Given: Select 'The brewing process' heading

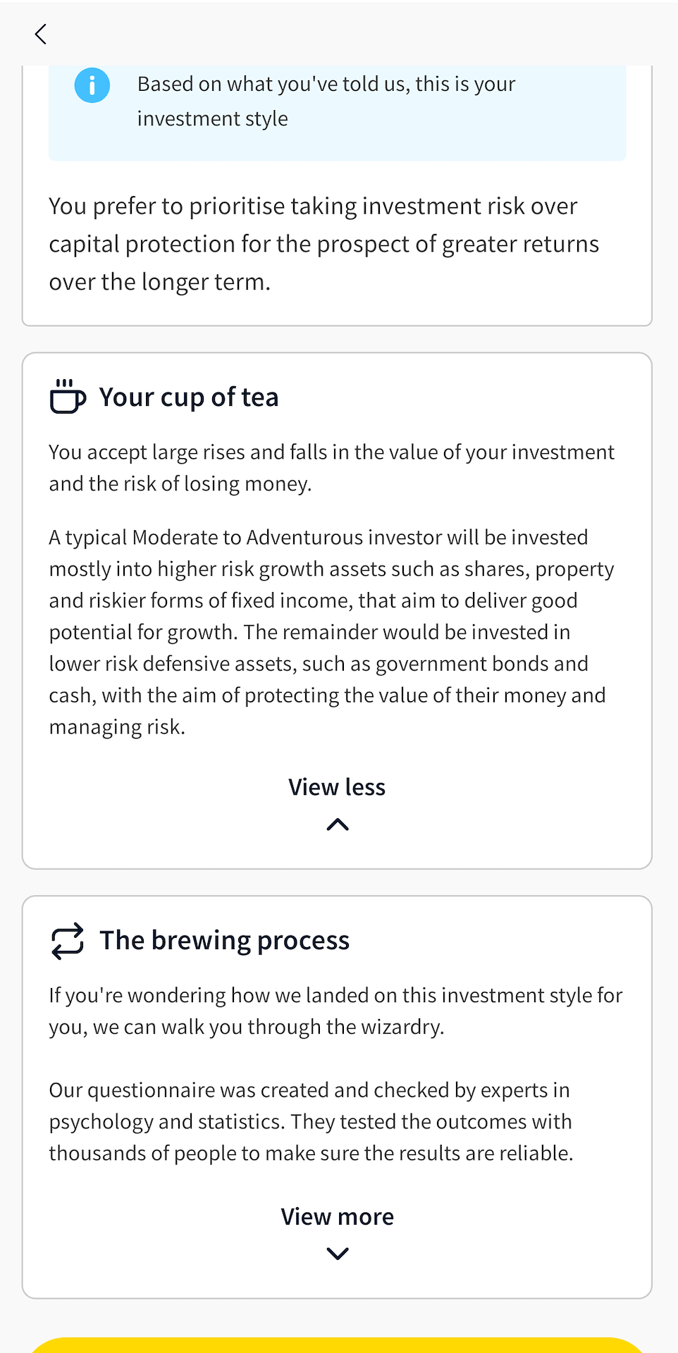Looking at the screenshot, I should 225,941.
